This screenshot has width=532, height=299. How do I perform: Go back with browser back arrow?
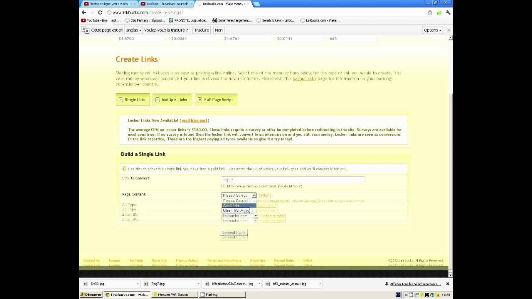coord(84,12)
